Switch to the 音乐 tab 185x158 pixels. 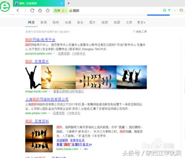[x=80, y=22]
